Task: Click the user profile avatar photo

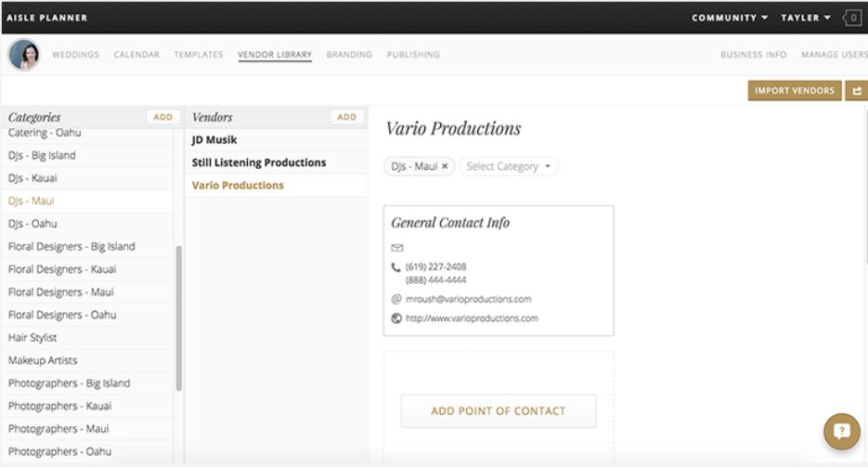Action: 23,55
